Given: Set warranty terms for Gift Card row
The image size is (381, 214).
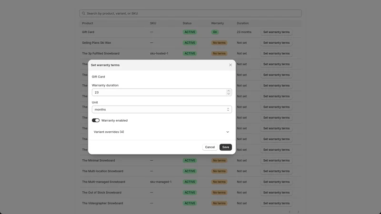Looking at the screenshot, I should click(x=276, y=32).
